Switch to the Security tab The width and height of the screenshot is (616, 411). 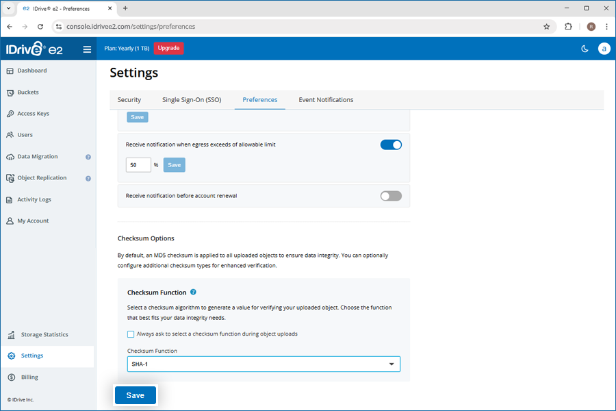[129, 100]
